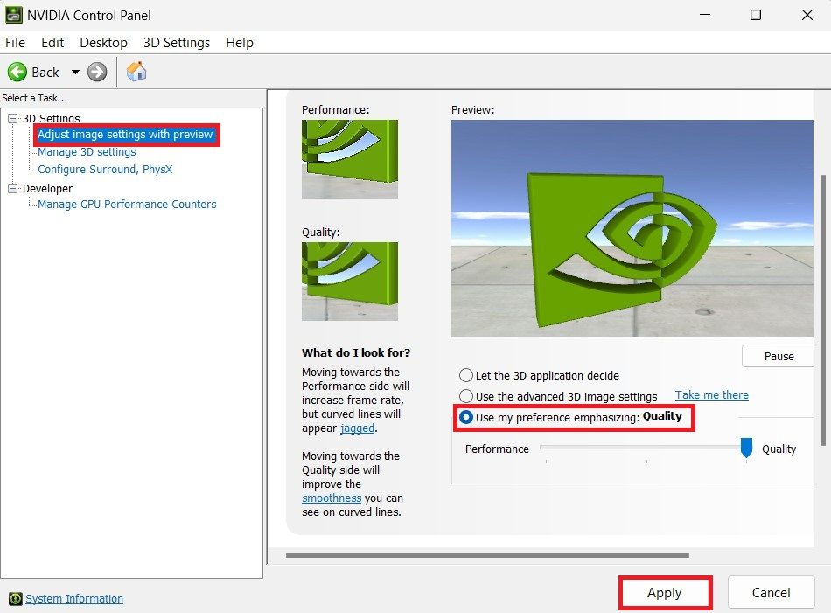The width and height of the screenshot is (831, 613).
Task: Click the NVIDIA logo in the title bar
Action: (x=13, y=15)
